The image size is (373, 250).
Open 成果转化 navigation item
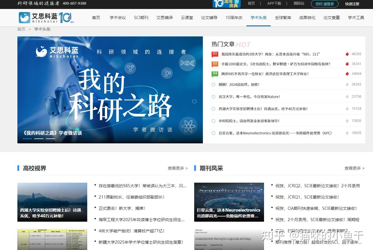(x=307, y=18)
